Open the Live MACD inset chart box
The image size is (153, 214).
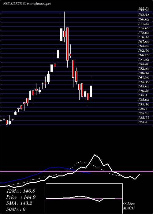coord(84,199)
